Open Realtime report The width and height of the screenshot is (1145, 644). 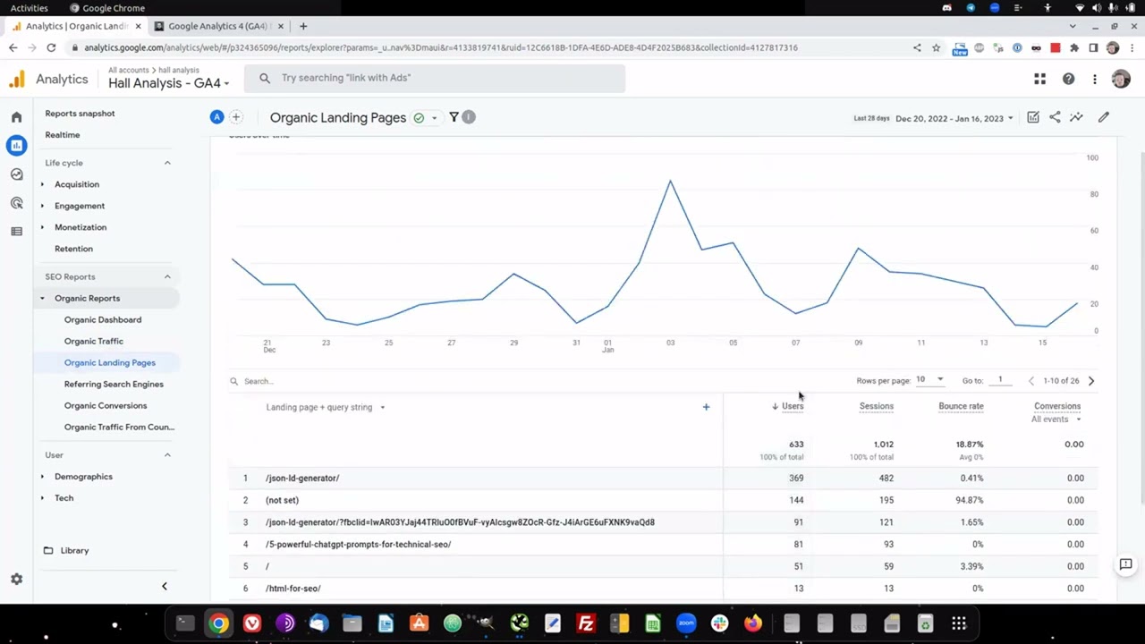pyautogui.click(x=63, y=135)
